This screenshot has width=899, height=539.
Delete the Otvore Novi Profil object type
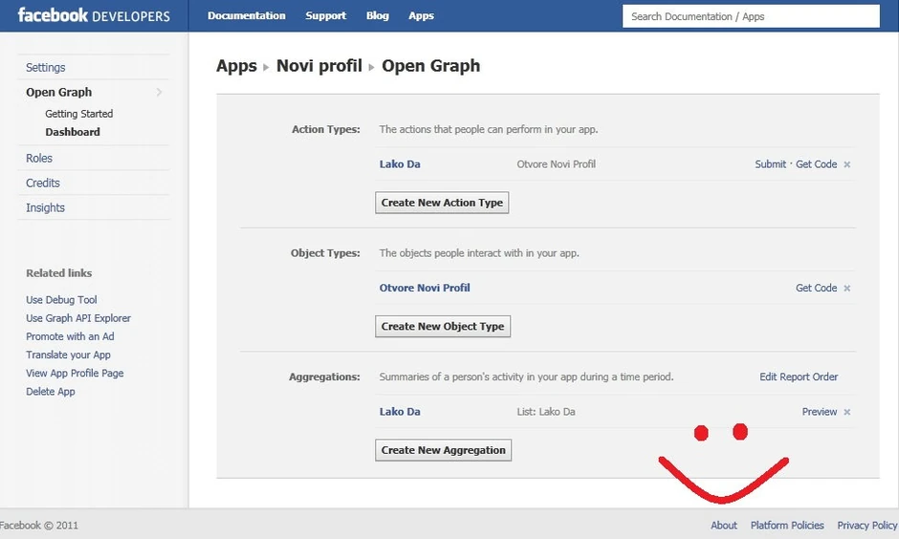(847, 289)
